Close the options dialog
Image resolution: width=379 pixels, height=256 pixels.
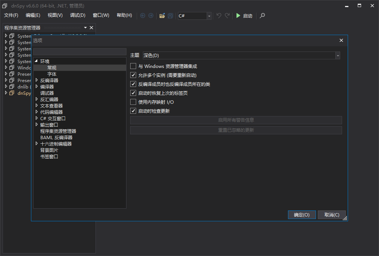click(x=341, y=40)
